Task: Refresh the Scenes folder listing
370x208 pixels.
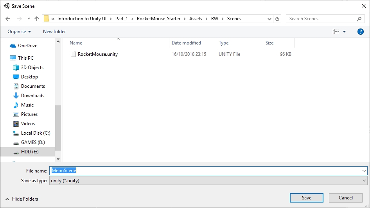Action: [x=277, y=19]
